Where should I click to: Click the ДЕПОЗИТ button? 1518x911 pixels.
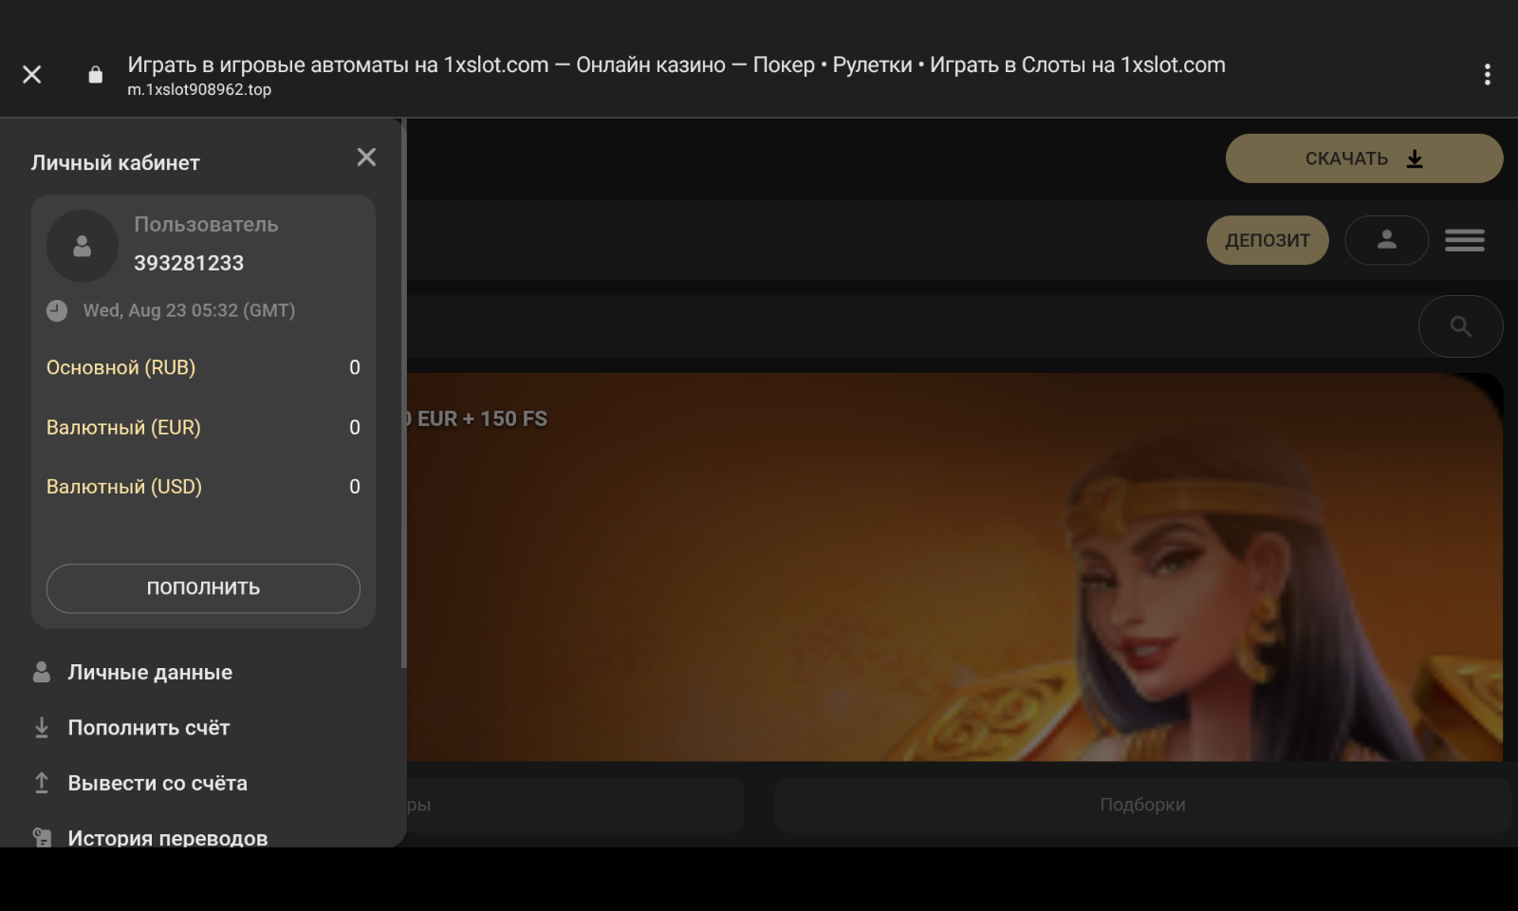click(x=1268, y=240)
